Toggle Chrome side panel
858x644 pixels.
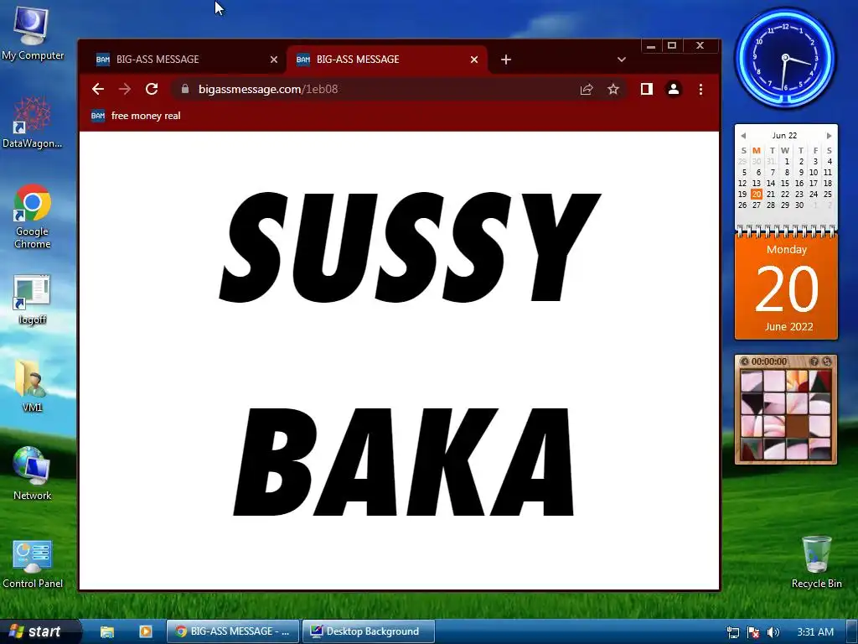coord(647,89)
